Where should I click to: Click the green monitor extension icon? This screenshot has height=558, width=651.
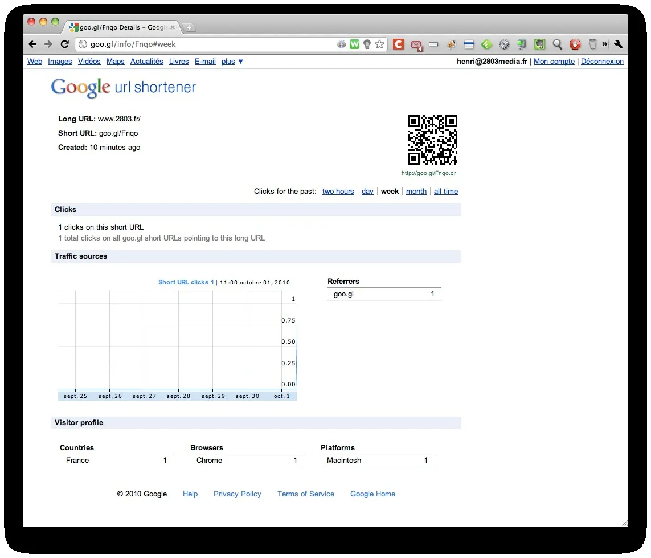pos(522,44)
